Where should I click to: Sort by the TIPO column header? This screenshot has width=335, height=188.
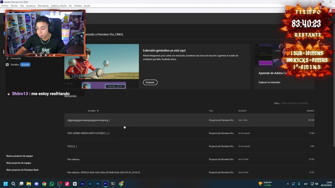[211, 111]
